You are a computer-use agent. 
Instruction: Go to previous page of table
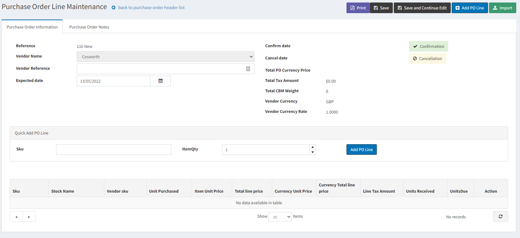click(x=16, y=217)
